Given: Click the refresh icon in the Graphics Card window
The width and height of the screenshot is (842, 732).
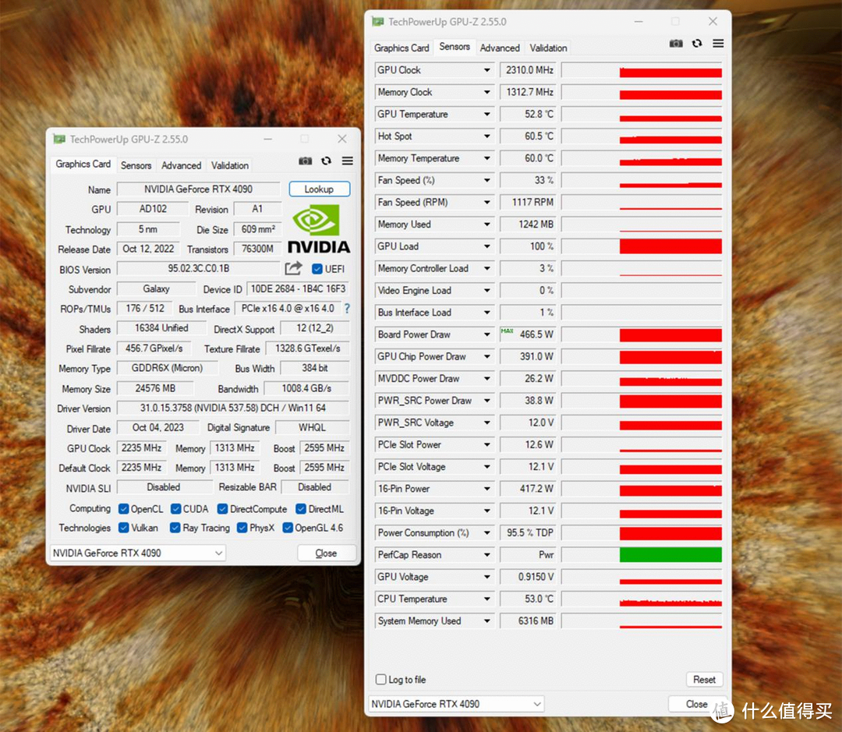Looking at the screenshot, I should coord(327,161).
